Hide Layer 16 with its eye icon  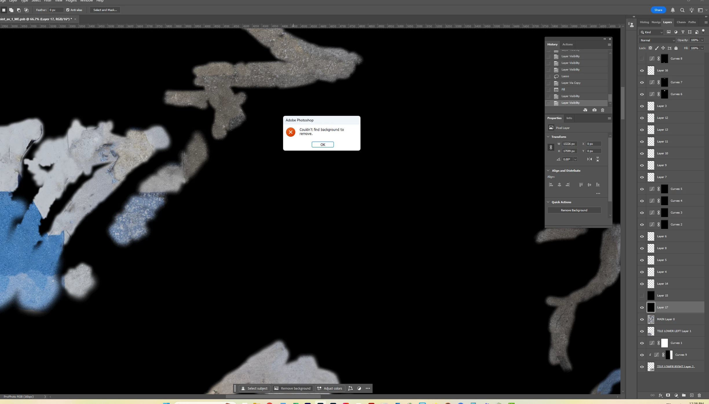pyautogui.click(x=642, y=71)
